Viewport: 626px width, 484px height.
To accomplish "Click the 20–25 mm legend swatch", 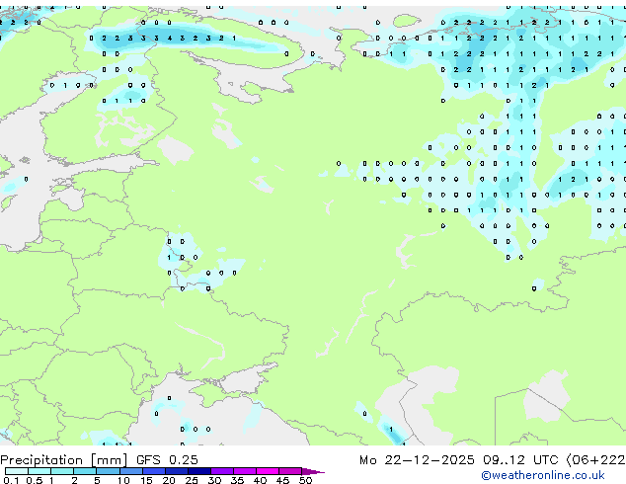I will [176, 471].
